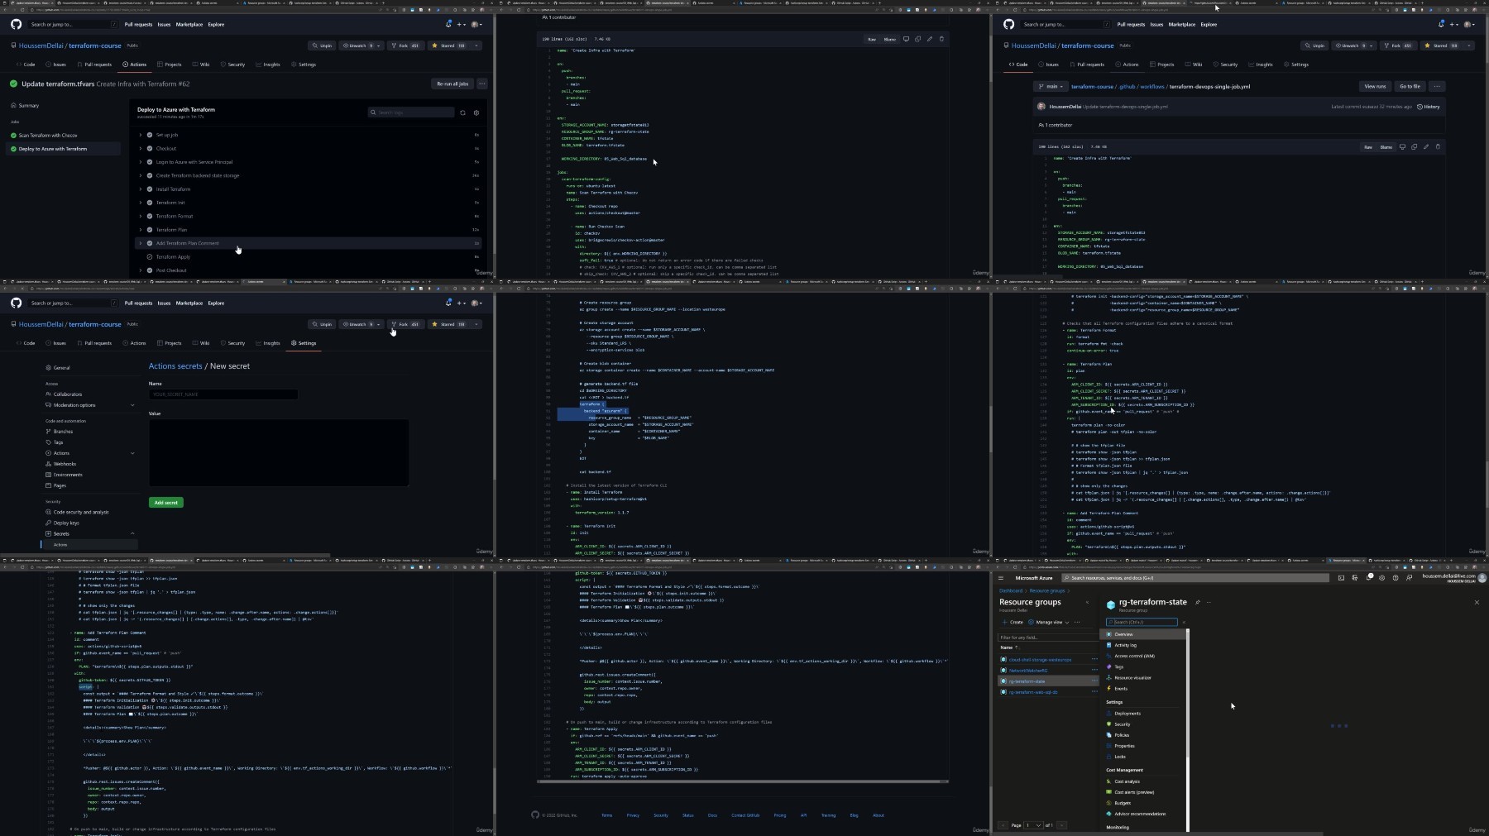Open Webhooks in repository settings sidebar
Image resolution: width=1489 pixels, height=836 pixels.
(x=65, y=464)
